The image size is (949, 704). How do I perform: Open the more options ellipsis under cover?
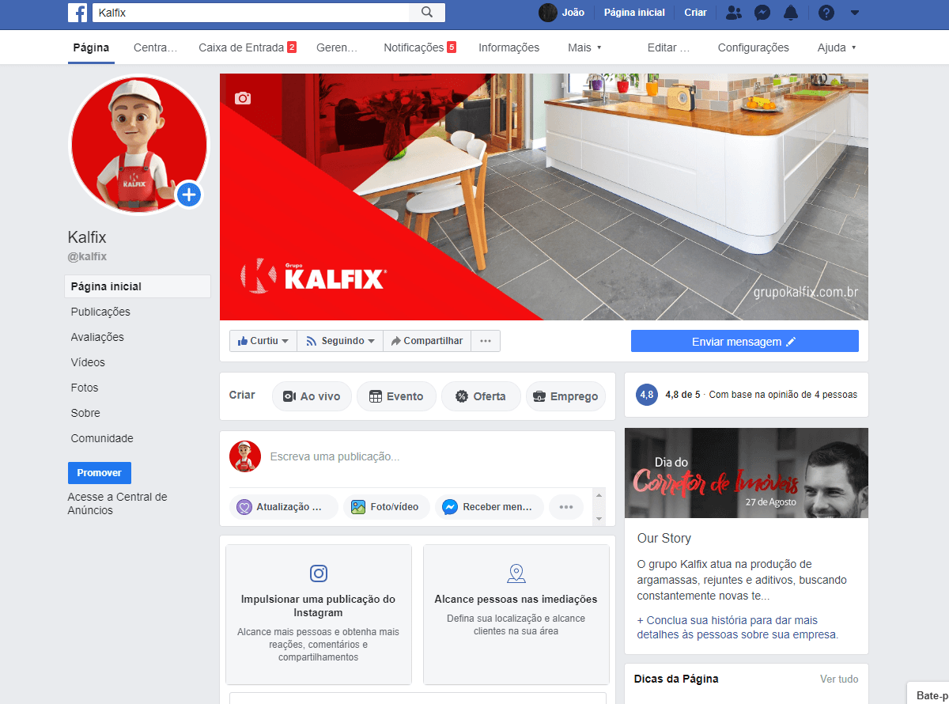[x=486, y=341]
